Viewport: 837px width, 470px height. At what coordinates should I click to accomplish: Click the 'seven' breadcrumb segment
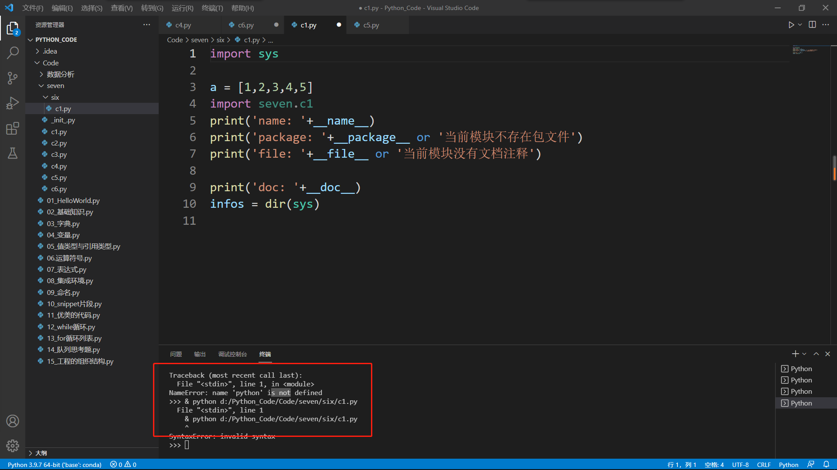click(x=200, y=40)
